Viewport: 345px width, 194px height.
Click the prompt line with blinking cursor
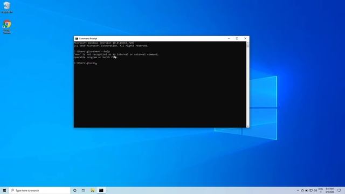(85, 63)
